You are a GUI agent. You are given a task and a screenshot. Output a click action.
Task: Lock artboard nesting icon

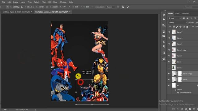click(x=184, y=27)
